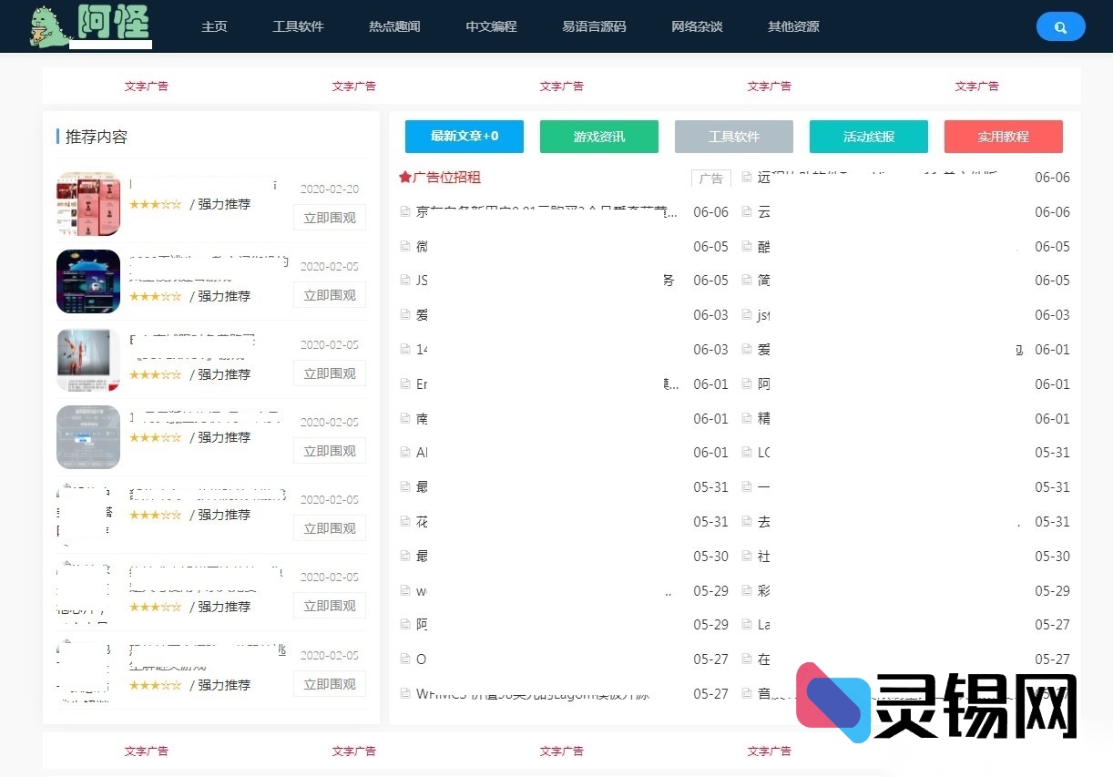The height and width of the screenshot is (777, 1113).
Task: Select the 中文编程 navigation entry
Action: point(491,26)
